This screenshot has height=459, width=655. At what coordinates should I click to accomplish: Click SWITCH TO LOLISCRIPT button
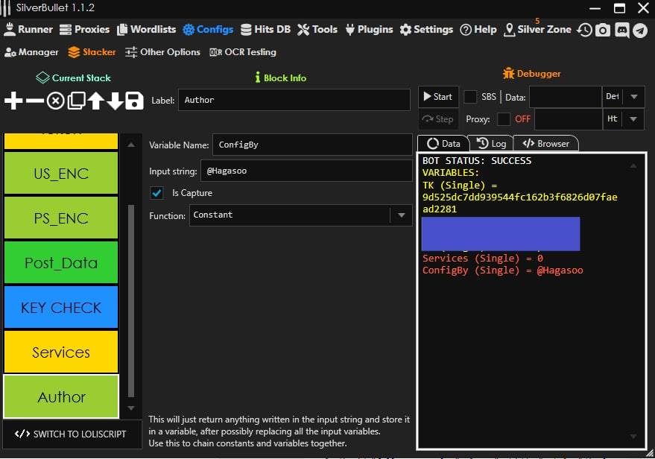coord(70,434)
